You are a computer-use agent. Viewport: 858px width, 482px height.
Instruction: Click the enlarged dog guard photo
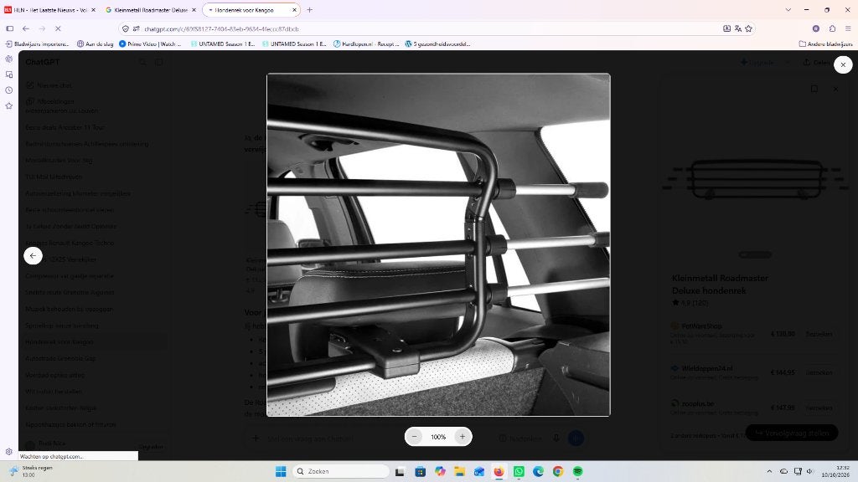(x=438, y=245)
